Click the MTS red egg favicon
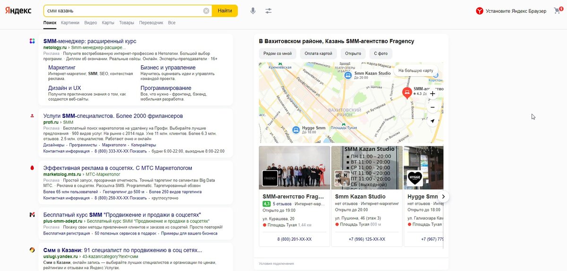Screen dimensions: 567x271 coord(32,168)
